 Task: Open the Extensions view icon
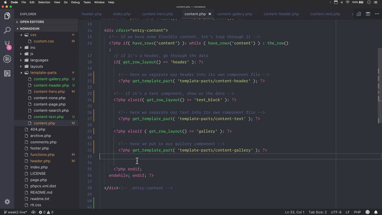7,73
